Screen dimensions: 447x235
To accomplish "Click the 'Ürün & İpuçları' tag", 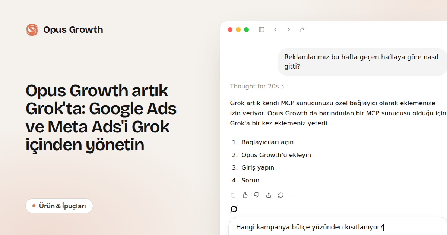I will [59, 206].
